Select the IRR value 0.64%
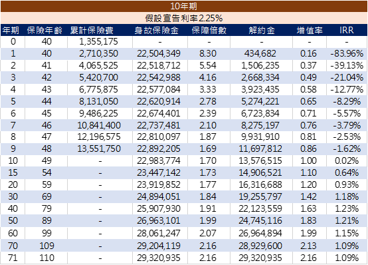The width and height of the screenshot is (368, 265). pos(347,172)
